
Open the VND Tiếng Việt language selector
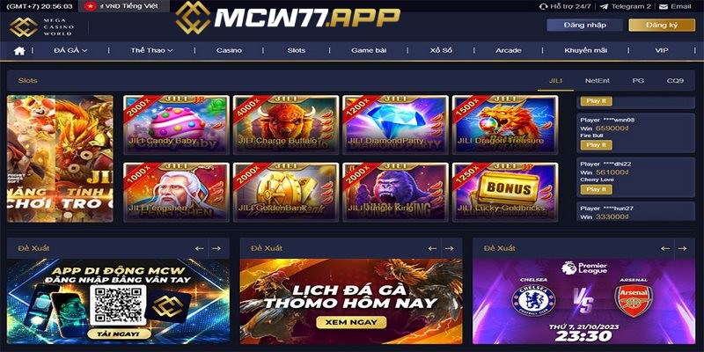125,6
